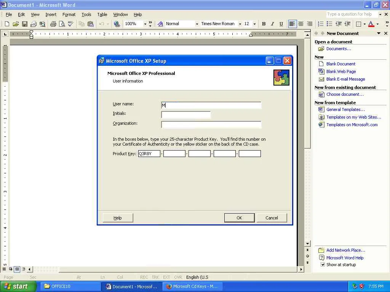The image size is (390, 292).
Task: Click the Insert Hyperlink globe icon
Action: click(x=117, y=24)
